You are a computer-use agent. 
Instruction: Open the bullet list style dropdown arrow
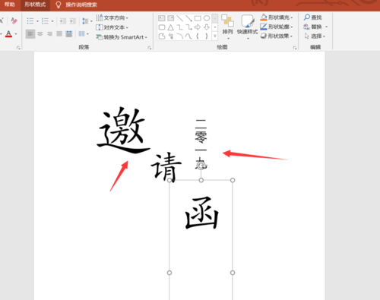37,21
